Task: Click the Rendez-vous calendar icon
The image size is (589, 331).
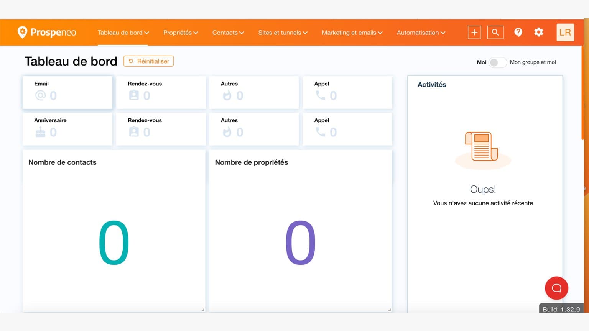Action: pyautogui.click(x=133, y=95)
